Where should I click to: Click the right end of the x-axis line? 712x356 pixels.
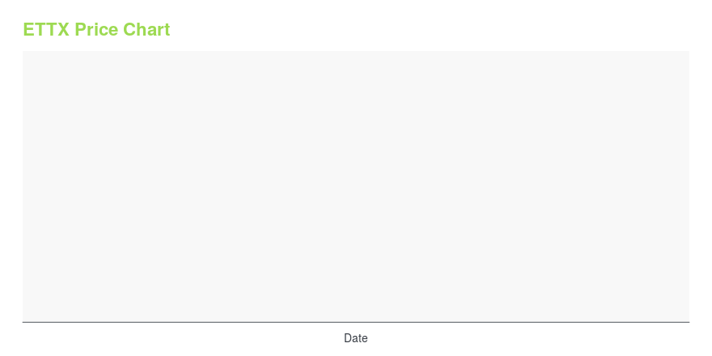[x=689, y=322]
